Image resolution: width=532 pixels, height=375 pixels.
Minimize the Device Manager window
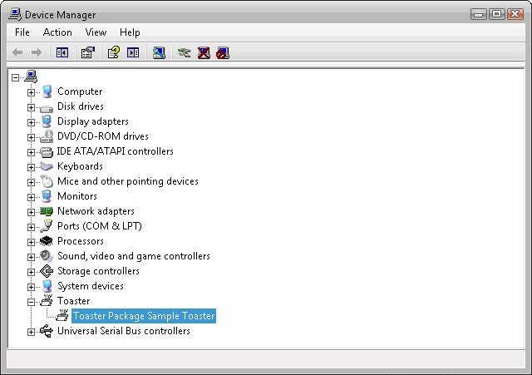click(x=479, y=14)
